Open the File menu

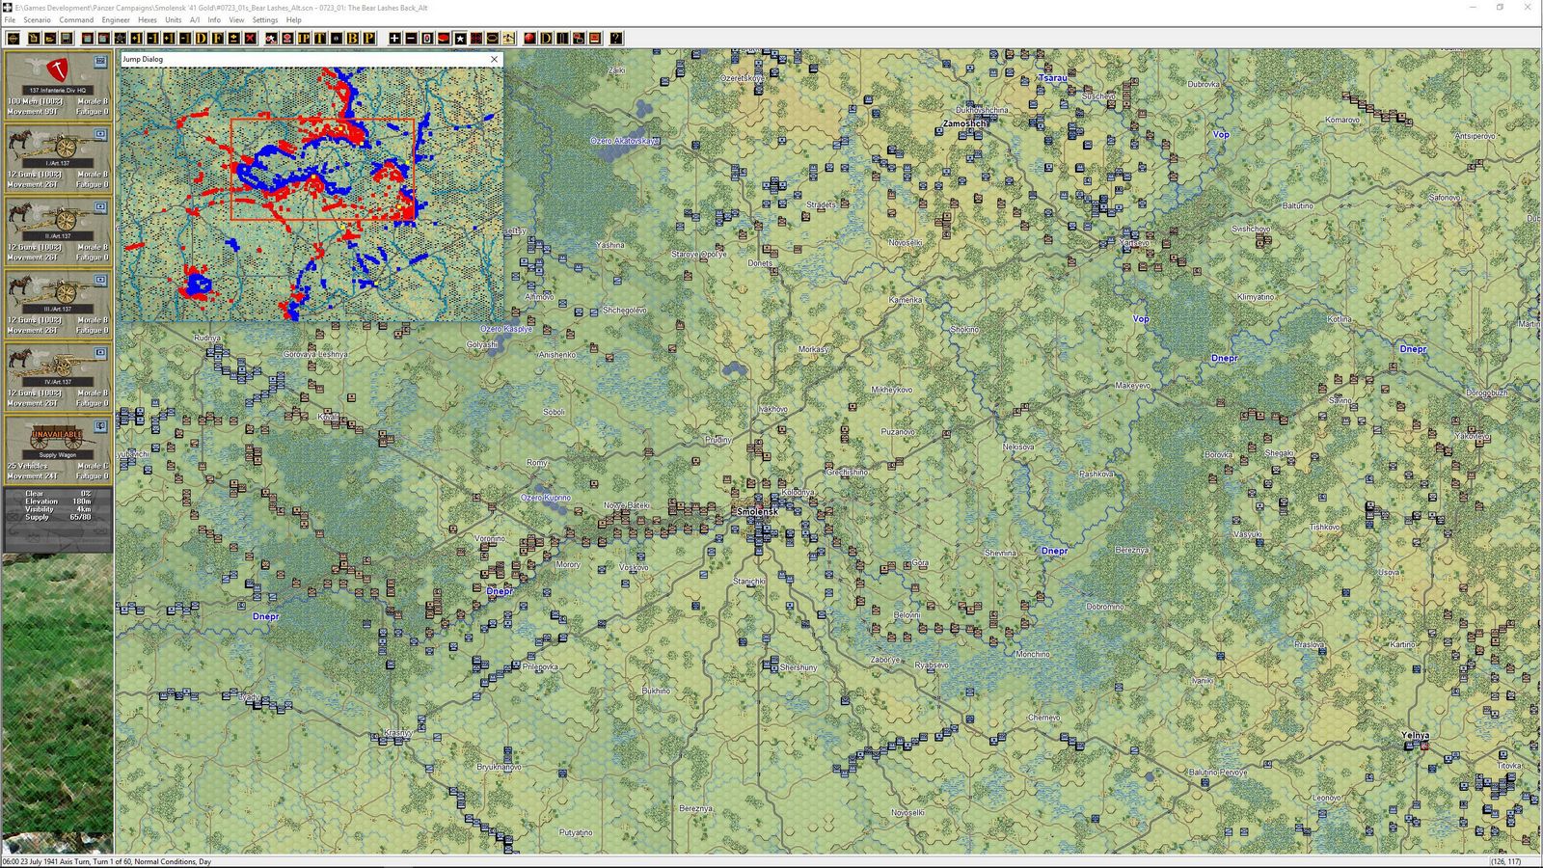[x=10, y=19]
